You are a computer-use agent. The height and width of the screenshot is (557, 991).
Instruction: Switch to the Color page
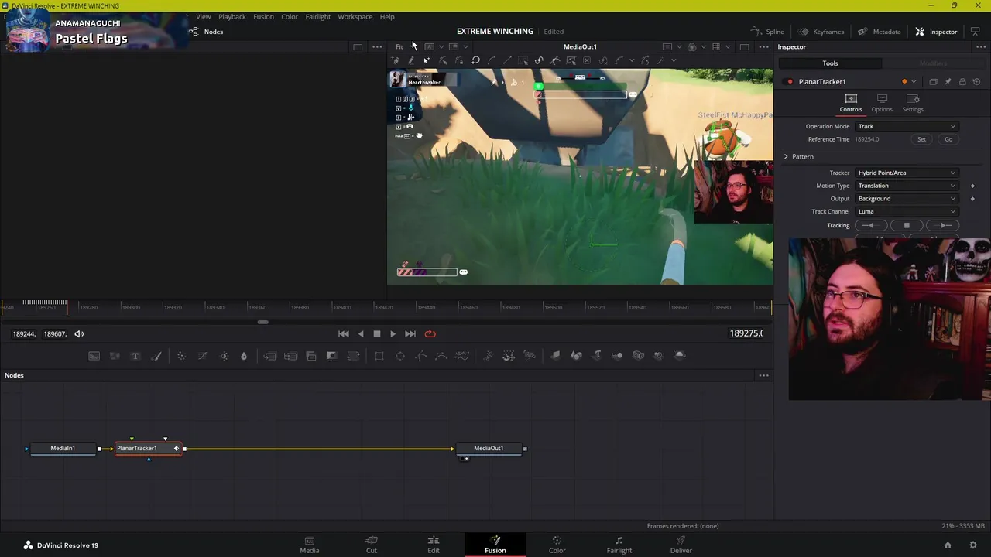click(x=557, y=545)
